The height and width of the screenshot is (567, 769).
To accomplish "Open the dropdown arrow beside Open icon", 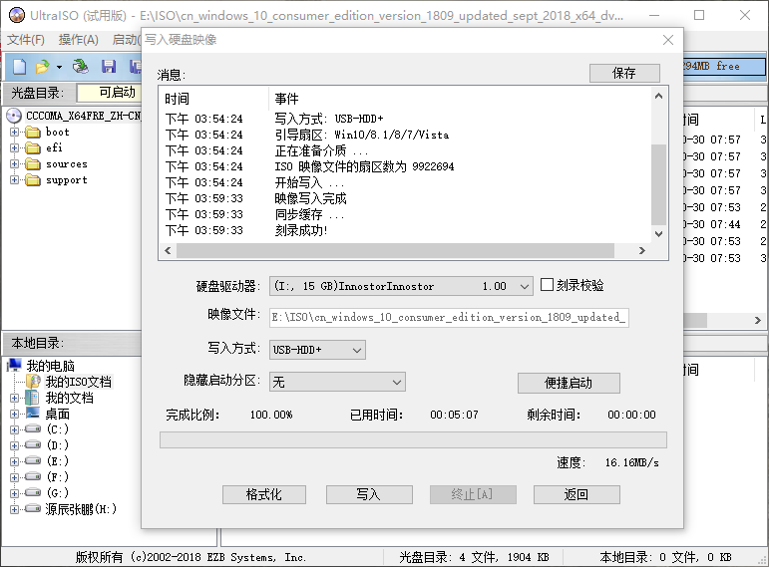I will tap(59, 67).
